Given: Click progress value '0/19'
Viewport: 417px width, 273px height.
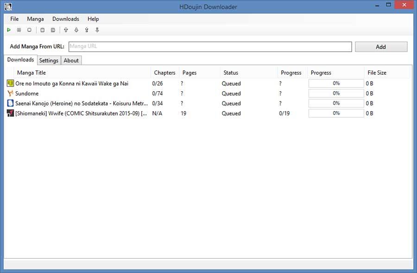Looking at the screenshot, I should [284, 114].
